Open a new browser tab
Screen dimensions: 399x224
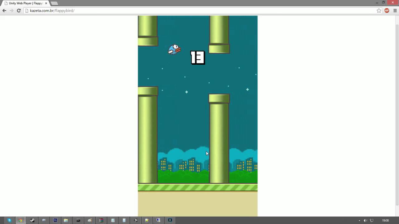tap(54, 3)
